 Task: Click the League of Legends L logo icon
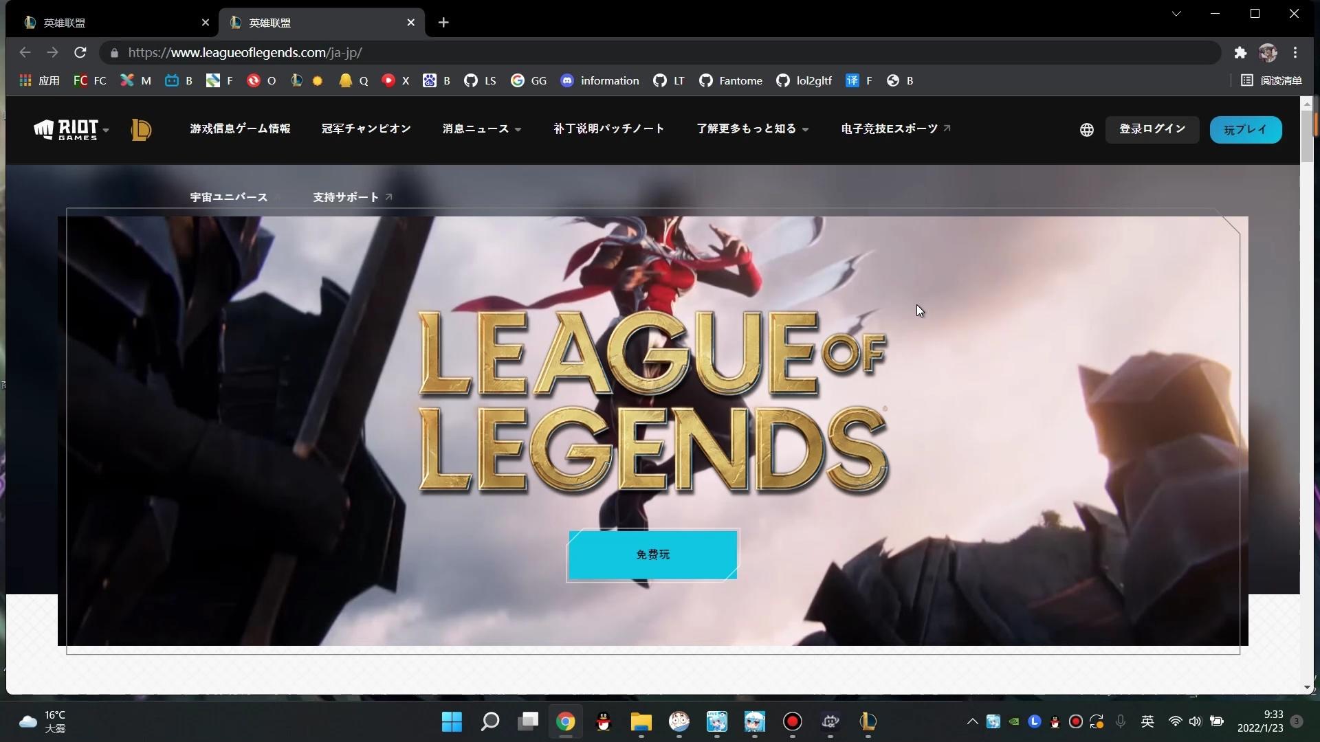pos(141,130)
